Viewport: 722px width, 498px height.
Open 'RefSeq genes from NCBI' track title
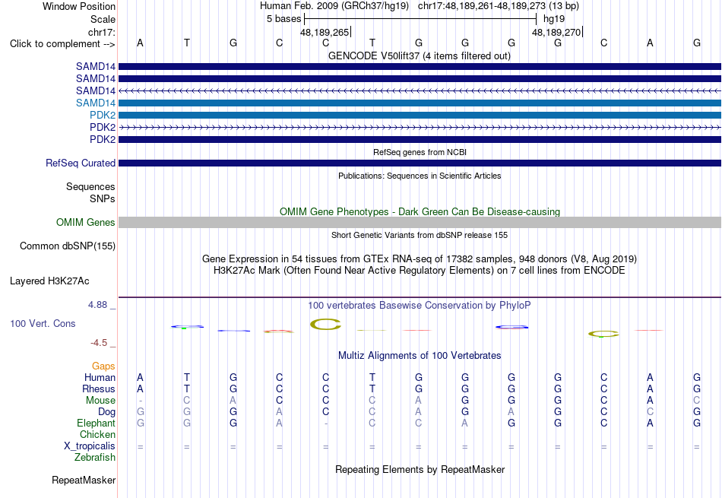pyautogui.click(x=420, y=152)
